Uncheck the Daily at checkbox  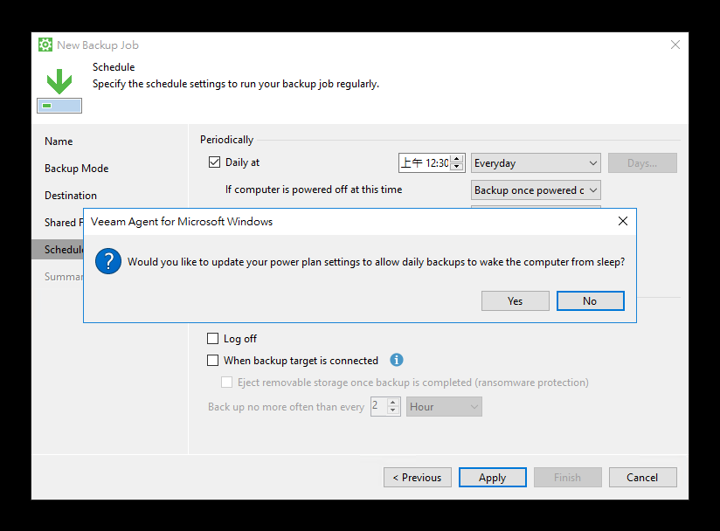[214, 162]
